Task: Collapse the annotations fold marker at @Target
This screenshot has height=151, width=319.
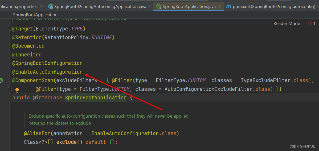Action: point(9,29)
